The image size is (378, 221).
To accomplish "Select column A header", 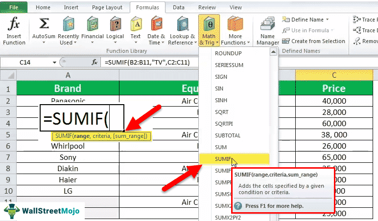I will pyautogui.click(x=68, y=75).
